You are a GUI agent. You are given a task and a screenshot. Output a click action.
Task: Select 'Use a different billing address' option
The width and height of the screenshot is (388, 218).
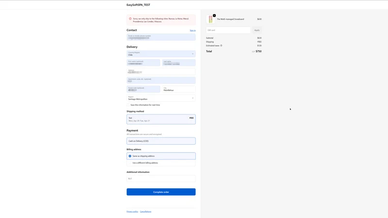(x=130, y=163)
